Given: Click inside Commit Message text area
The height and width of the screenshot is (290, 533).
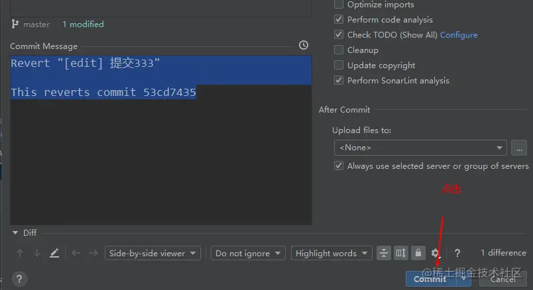Looking at the screenshot, I should point(161,140).
